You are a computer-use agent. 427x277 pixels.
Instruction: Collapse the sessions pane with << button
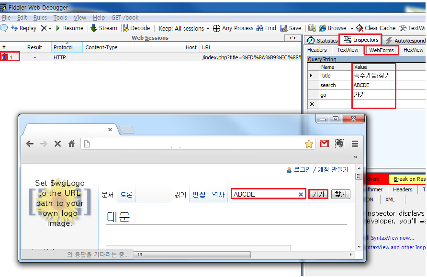tap(293, 38)
